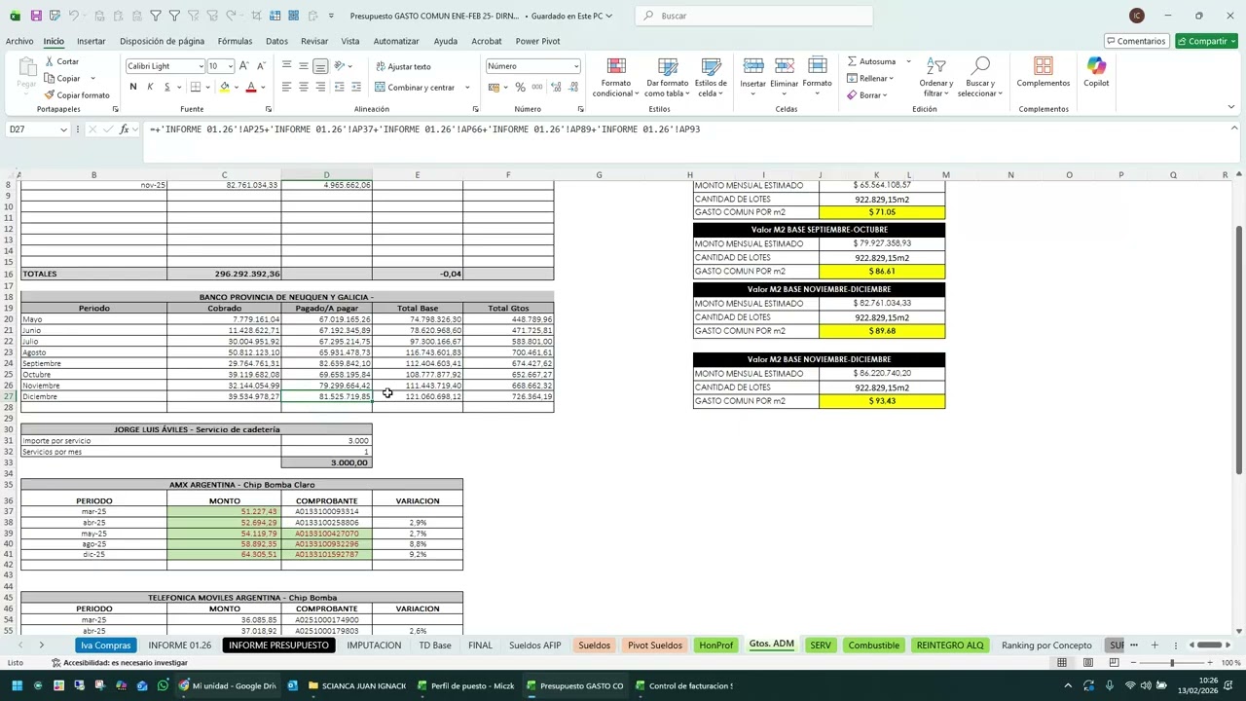Click the Autosuma sigma icon
Viewport: 1246px width, 701px height.
[x=852, y=61]
